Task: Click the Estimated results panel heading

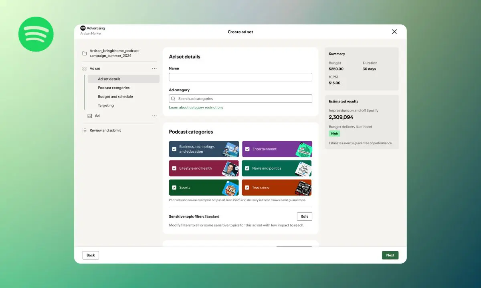Action: point(344,102)
